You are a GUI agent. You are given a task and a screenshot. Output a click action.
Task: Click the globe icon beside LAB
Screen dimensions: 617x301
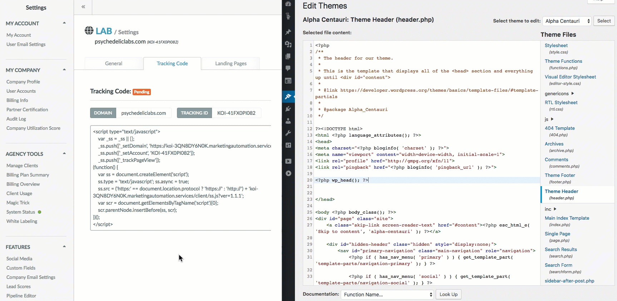(89, 31)
